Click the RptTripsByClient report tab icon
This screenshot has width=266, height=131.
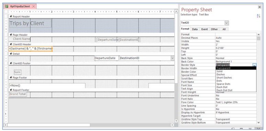coord(7,6)
